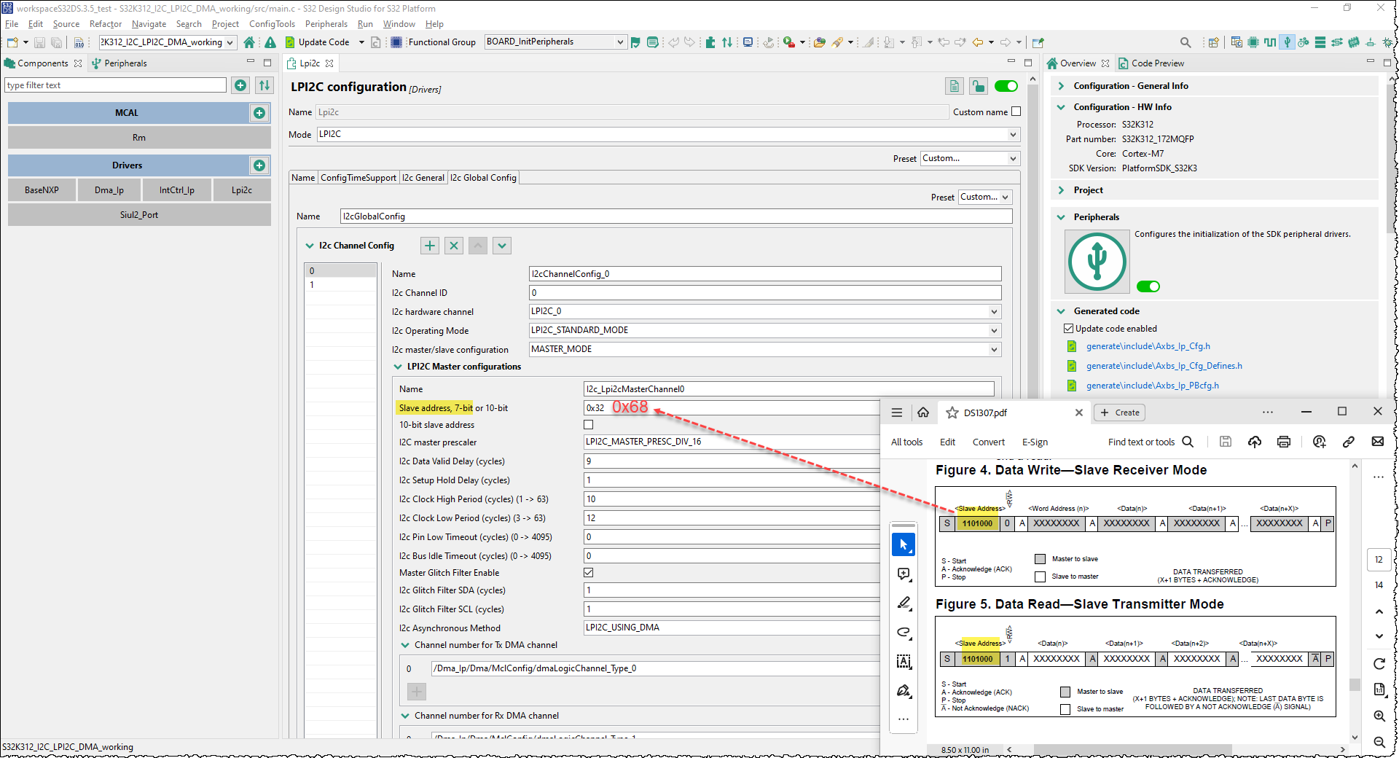Open the ConfigTools menu

tap(271, 23)
